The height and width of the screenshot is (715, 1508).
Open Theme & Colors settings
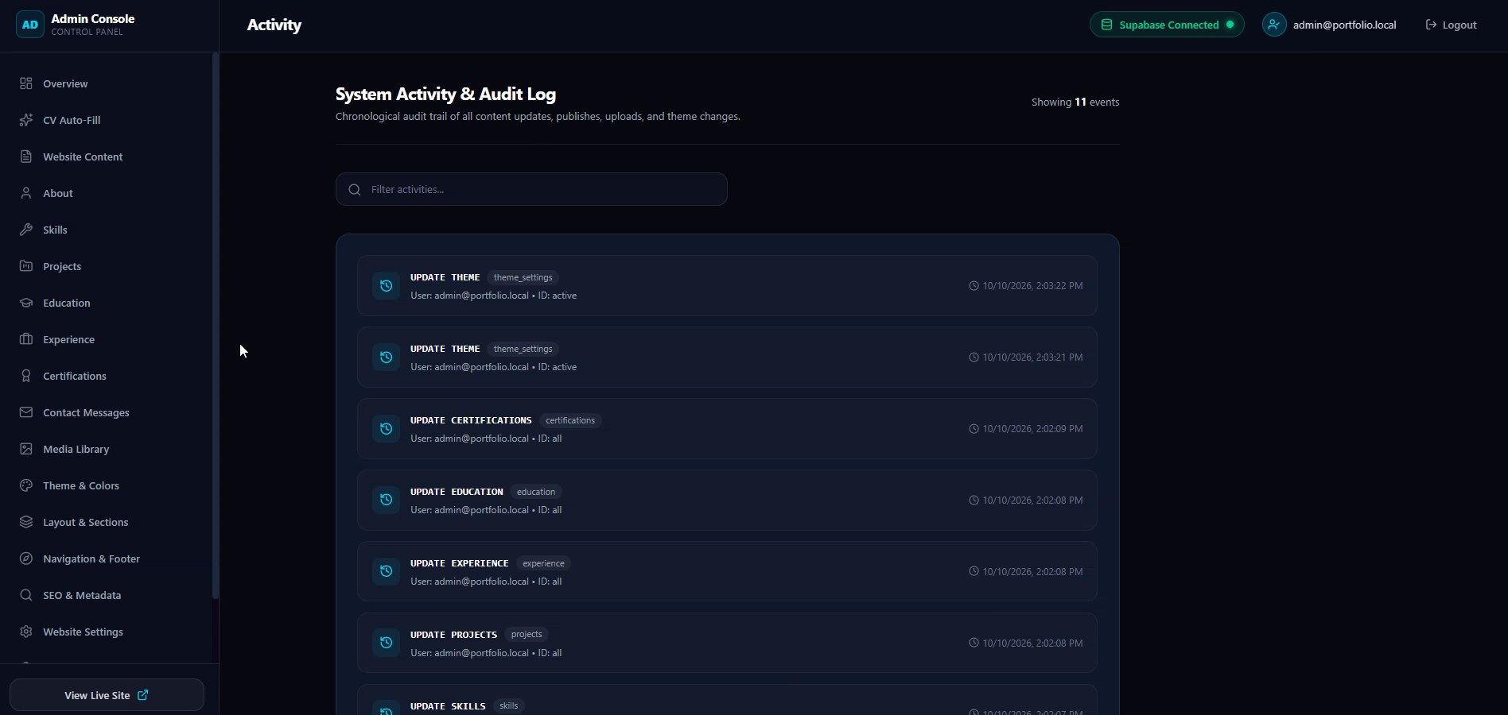(107, 485)
